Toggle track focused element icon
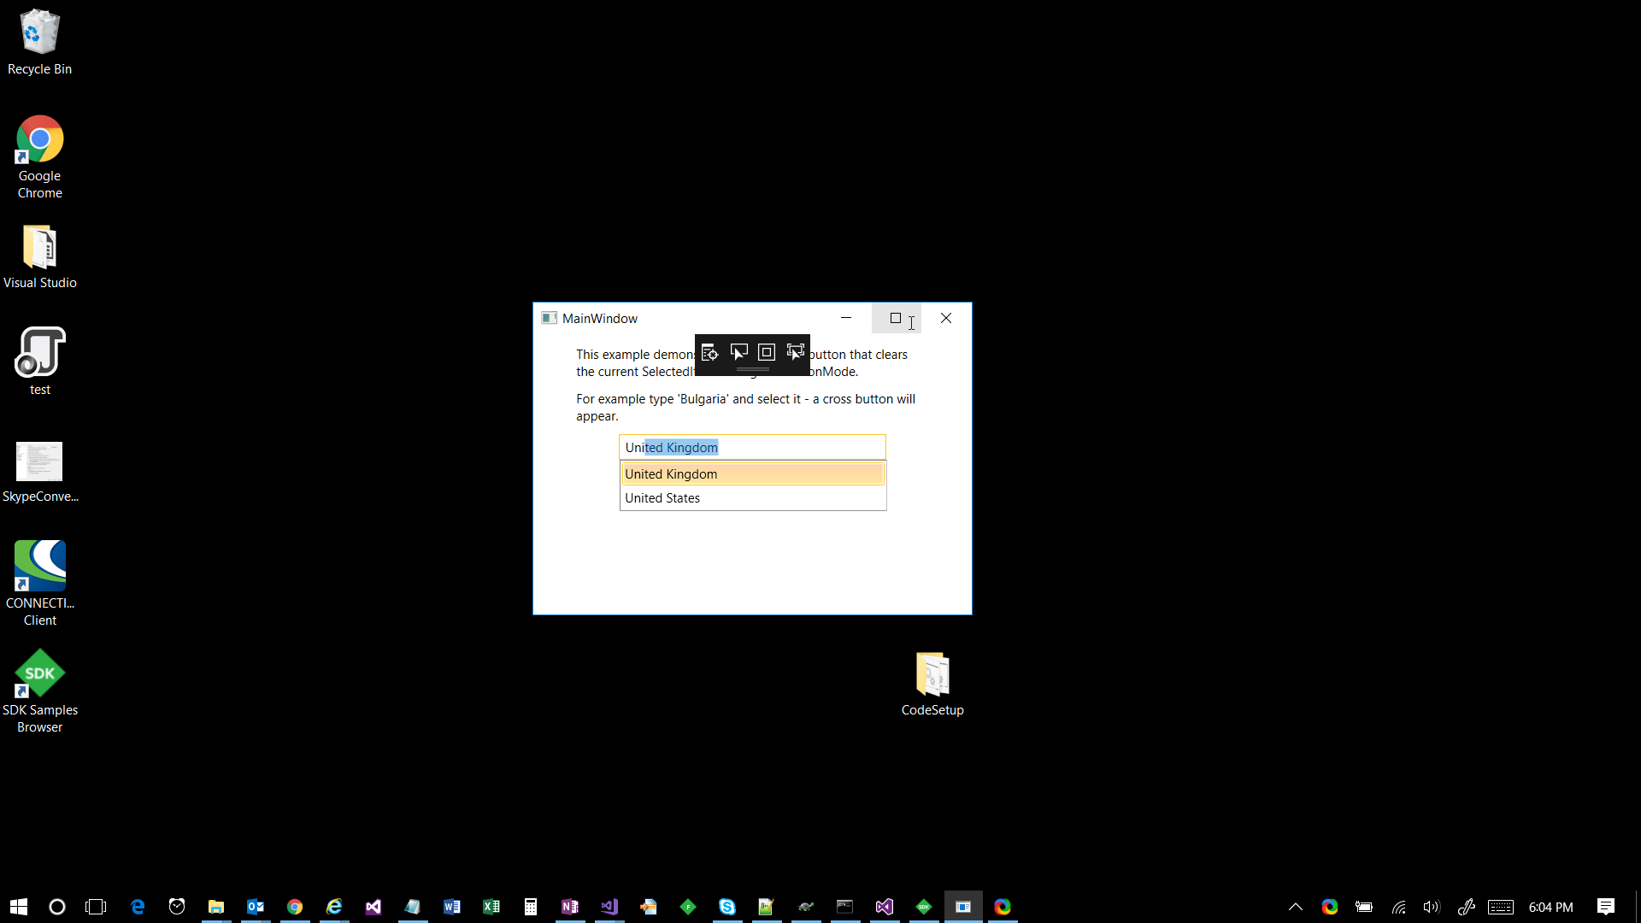The image size is (1641, 923). (796, 352)
